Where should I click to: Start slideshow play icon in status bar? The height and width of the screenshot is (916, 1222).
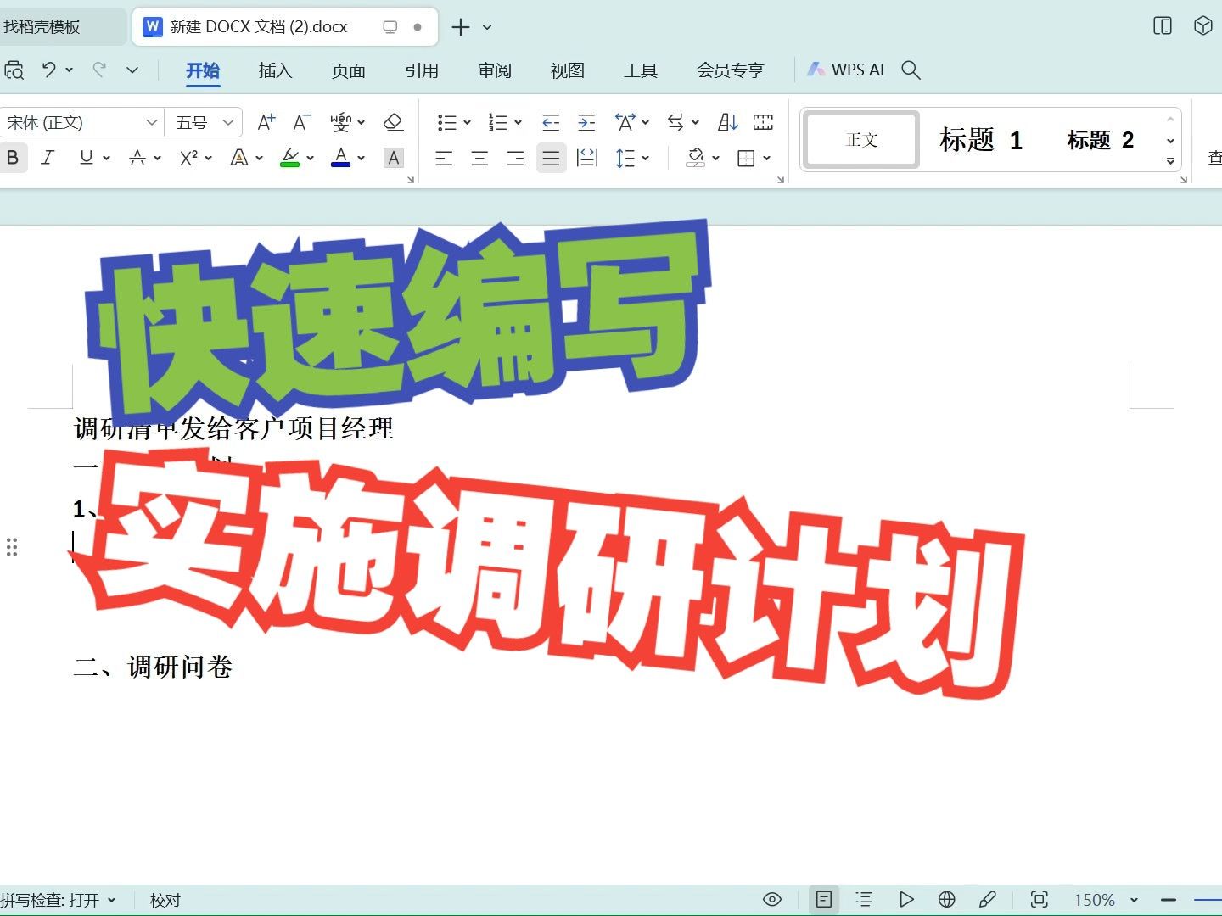(x=906, y=900)
